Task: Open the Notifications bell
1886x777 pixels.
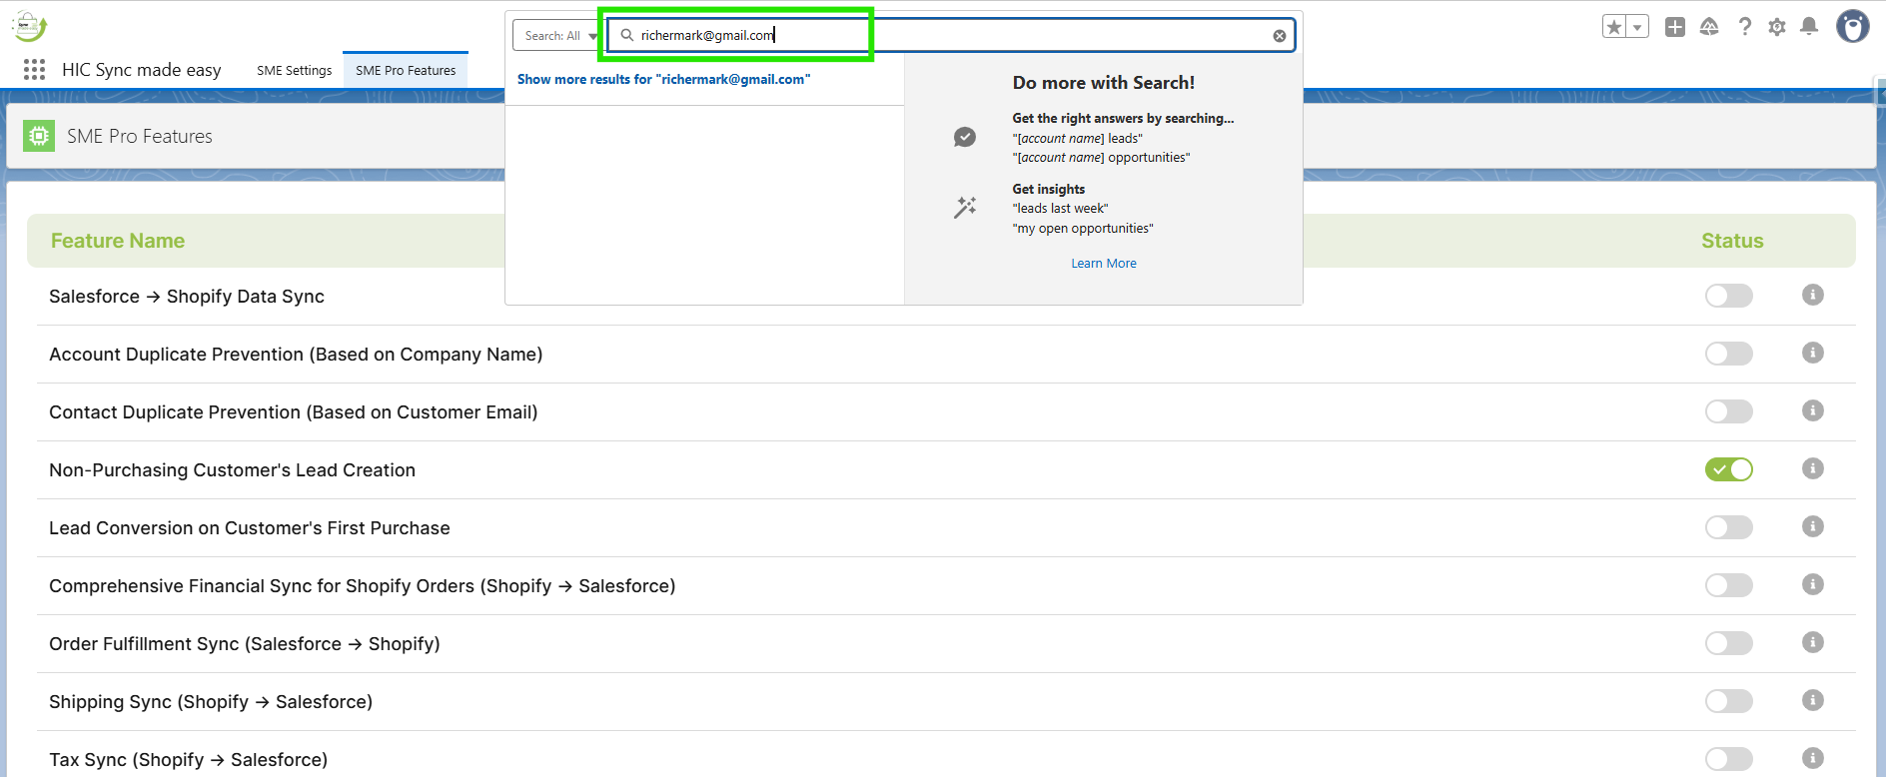Action: [x=1809, y=27]
